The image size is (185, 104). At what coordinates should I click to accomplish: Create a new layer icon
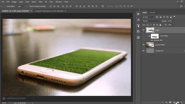pos(182,102)
